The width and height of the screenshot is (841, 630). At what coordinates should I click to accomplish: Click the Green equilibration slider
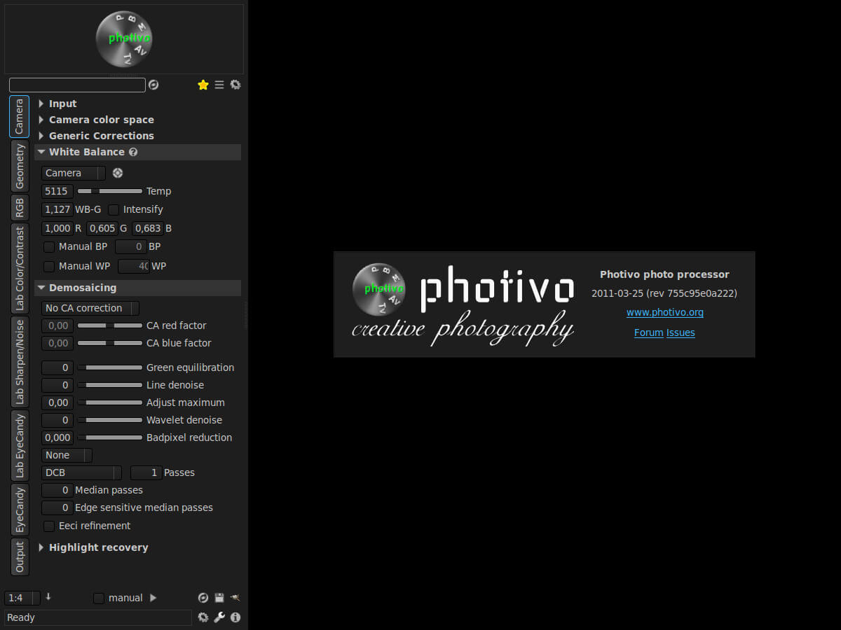(110, 367)
